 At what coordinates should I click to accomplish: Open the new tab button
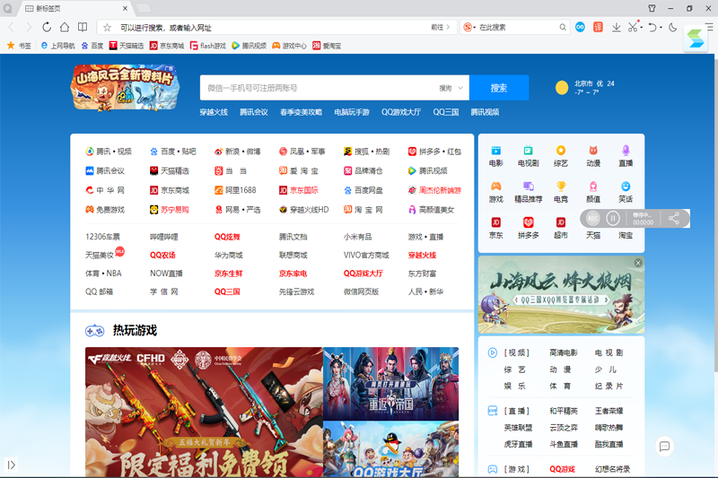coord(144,8)
